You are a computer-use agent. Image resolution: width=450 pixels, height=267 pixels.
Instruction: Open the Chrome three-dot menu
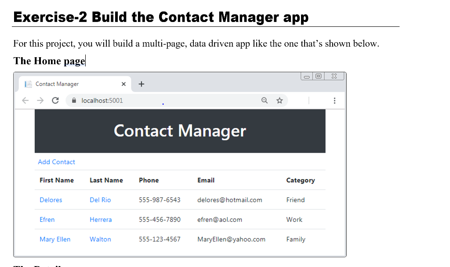(334, 100)
